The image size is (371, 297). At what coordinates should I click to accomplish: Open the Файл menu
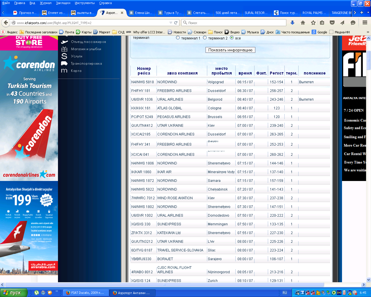[x=6, y=3]
